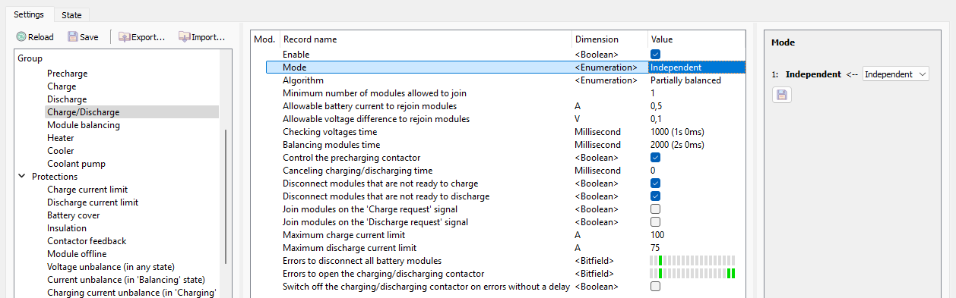Reload settings using the Reload button

35,36
